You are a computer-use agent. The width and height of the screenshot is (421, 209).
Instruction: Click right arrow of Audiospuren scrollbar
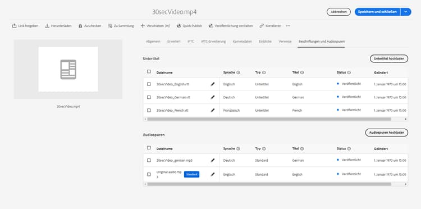[x=406, y=184]
